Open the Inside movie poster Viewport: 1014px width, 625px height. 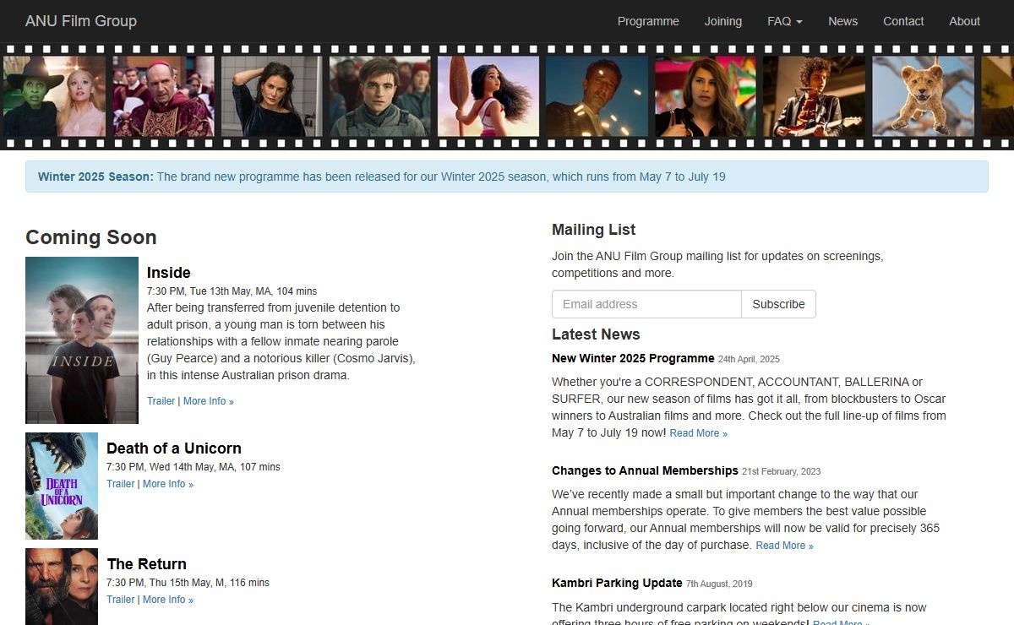[x=82, y=340]
